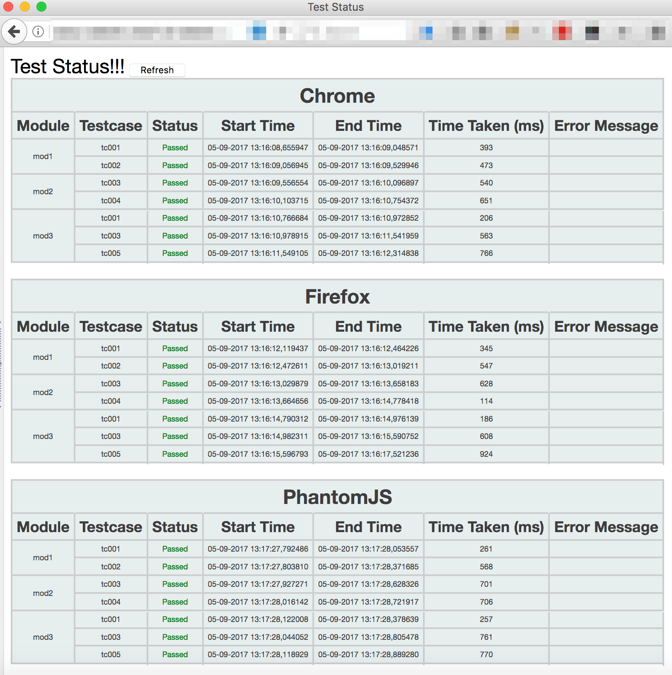Click the time taken value 608
Viewport: 672px width, 675px height.
coord(486,436)
